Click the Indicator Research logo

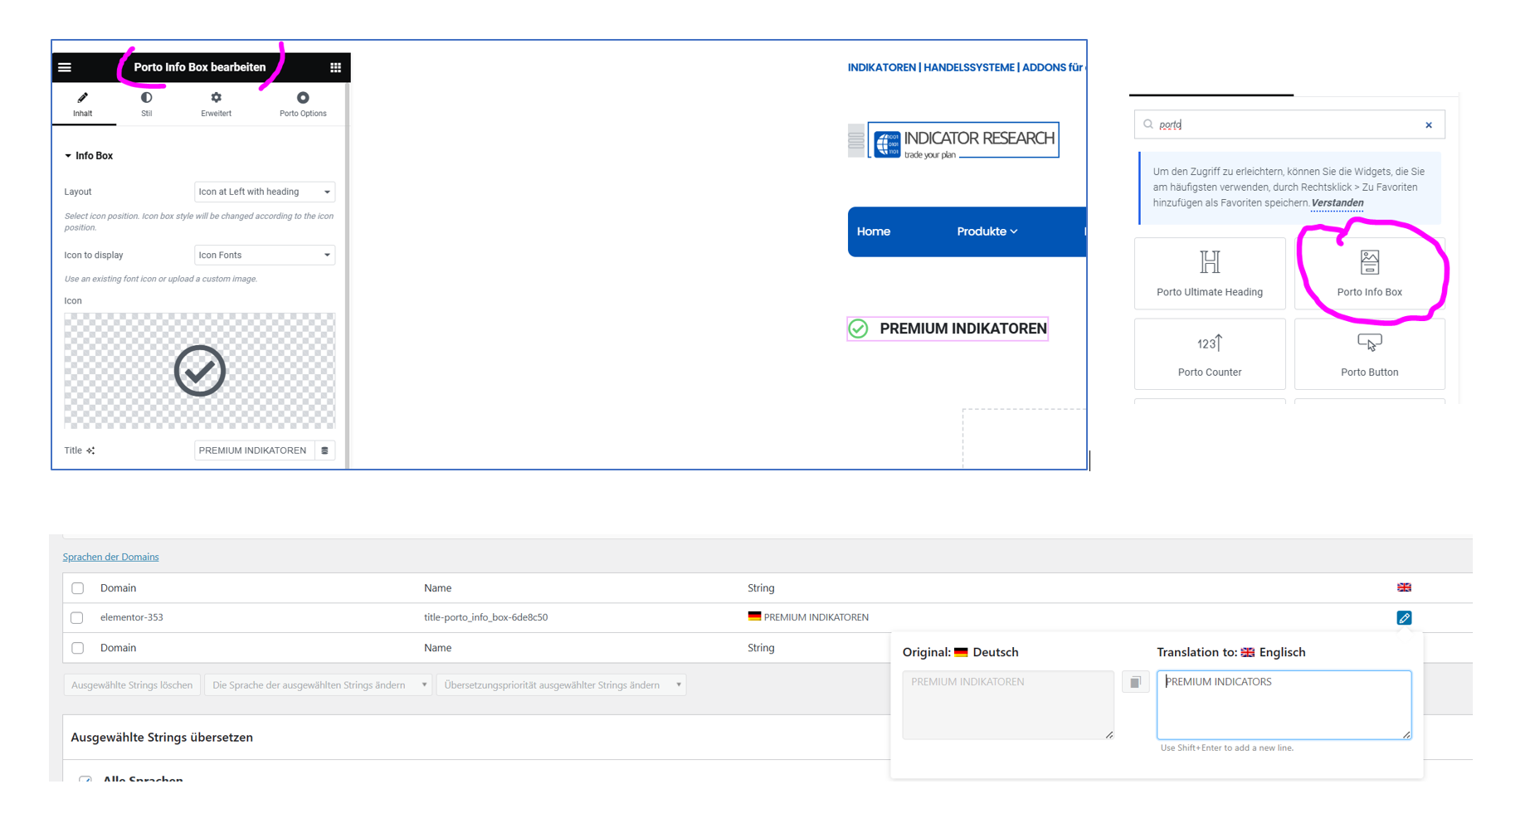[x=963, y=140]
